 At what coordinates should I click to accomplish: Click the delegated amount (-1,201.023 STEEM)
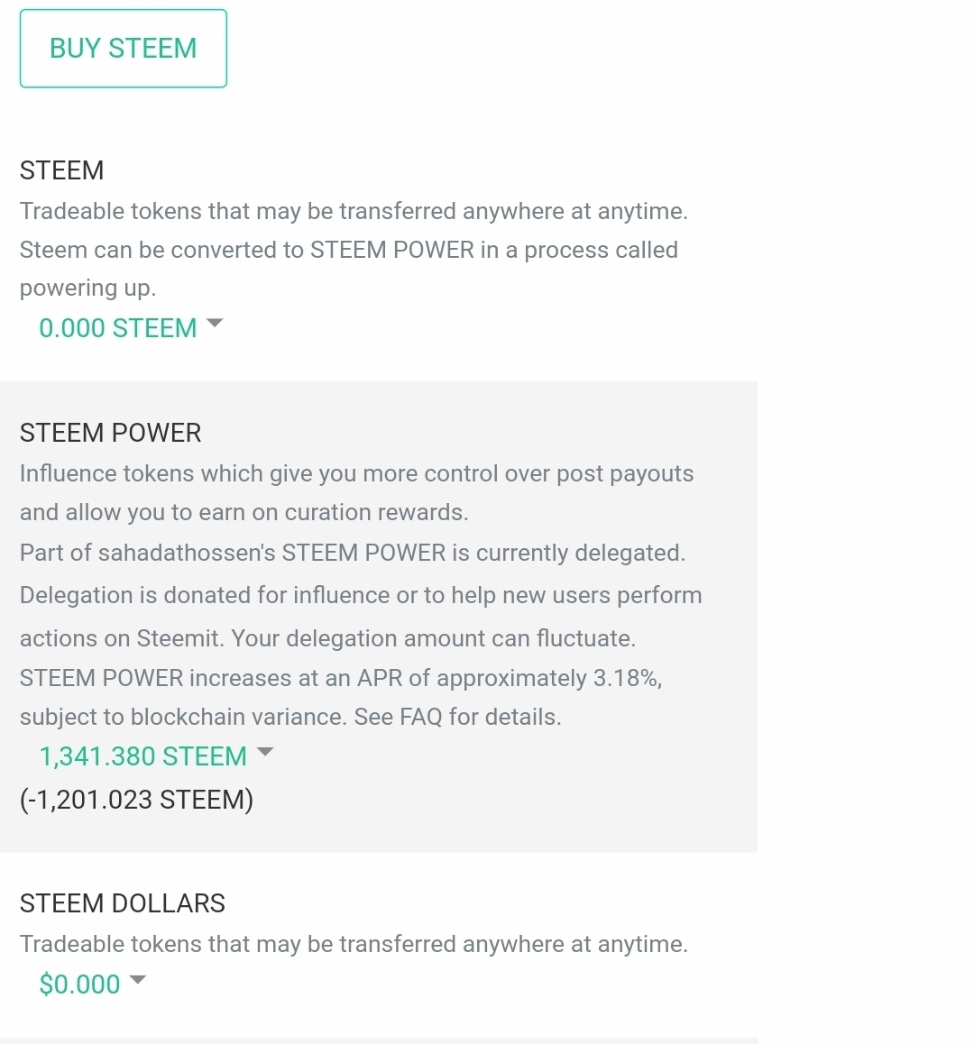coord(136,800)
